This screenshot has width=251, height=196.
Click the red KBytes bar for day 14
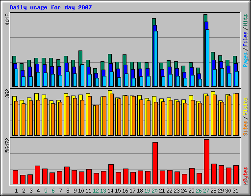pos(111,174)
